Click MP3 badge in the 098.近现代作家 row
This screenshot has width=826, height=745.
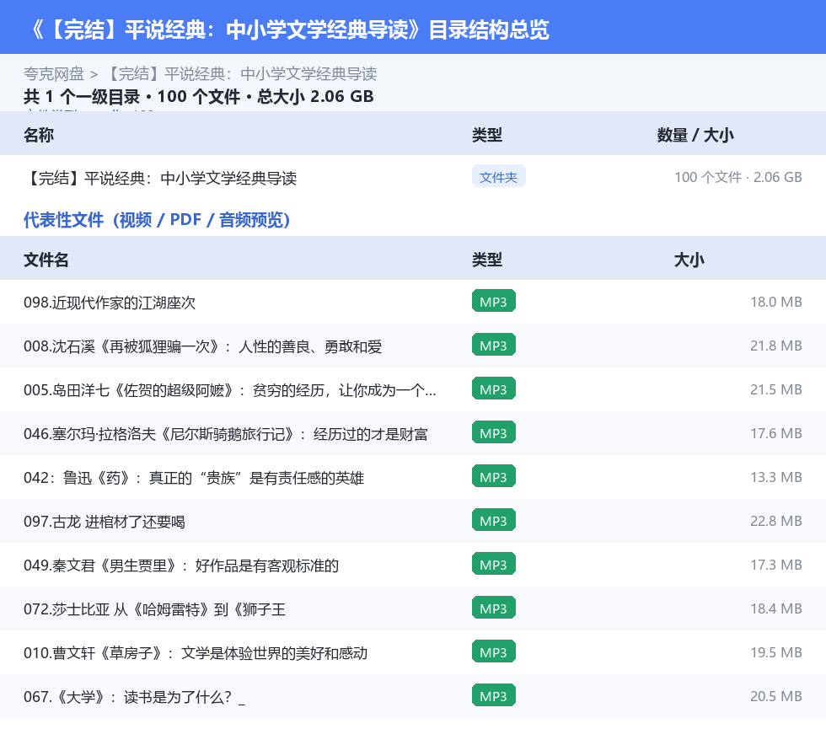494,302
